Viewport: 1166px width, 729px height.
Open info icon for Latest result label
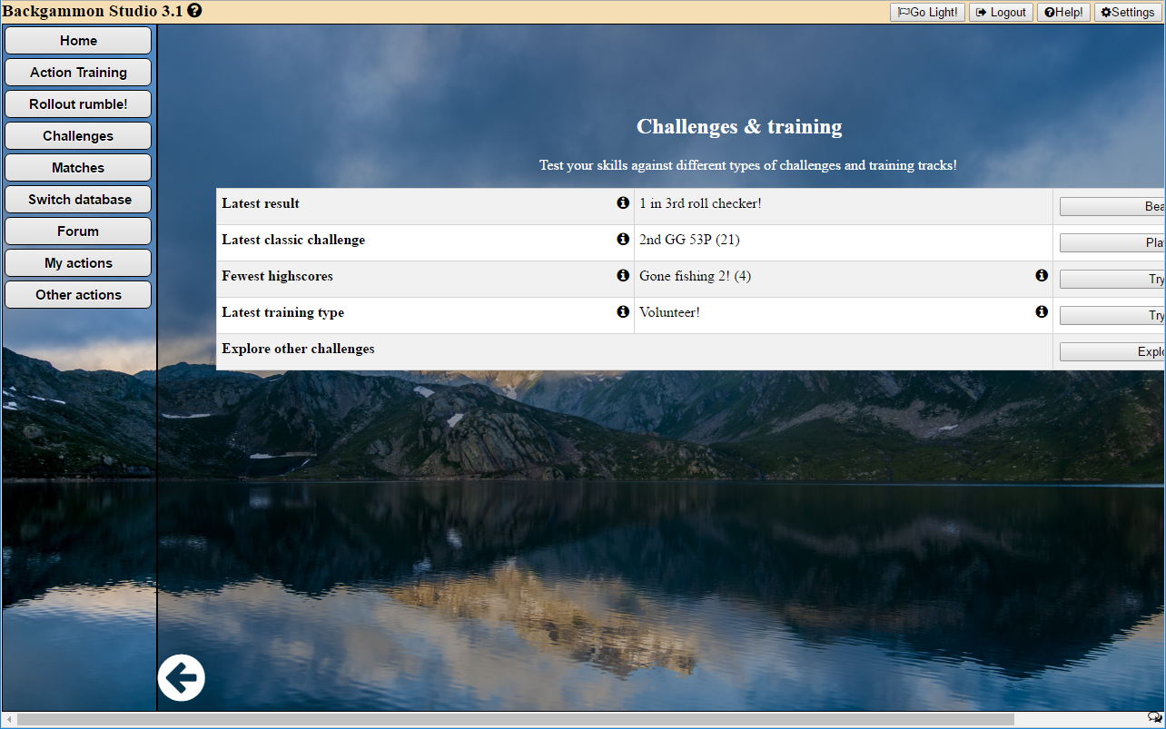(x=623, y=203)
